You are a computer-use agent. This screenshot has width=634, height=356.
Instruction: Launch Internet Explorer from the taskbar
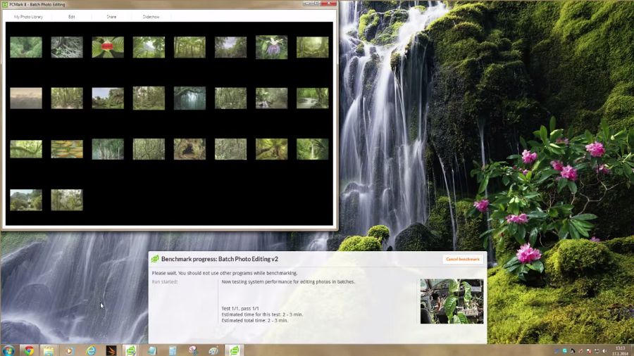coord(90,350)
